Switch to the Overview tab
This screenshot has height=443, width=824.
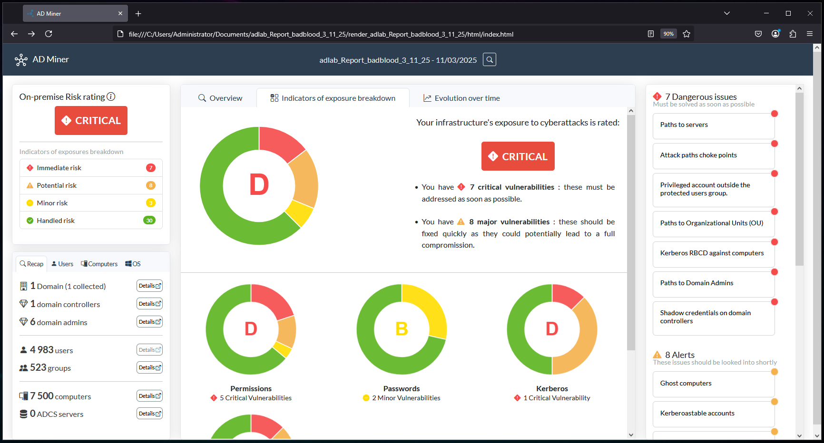(x=220, y=98)
